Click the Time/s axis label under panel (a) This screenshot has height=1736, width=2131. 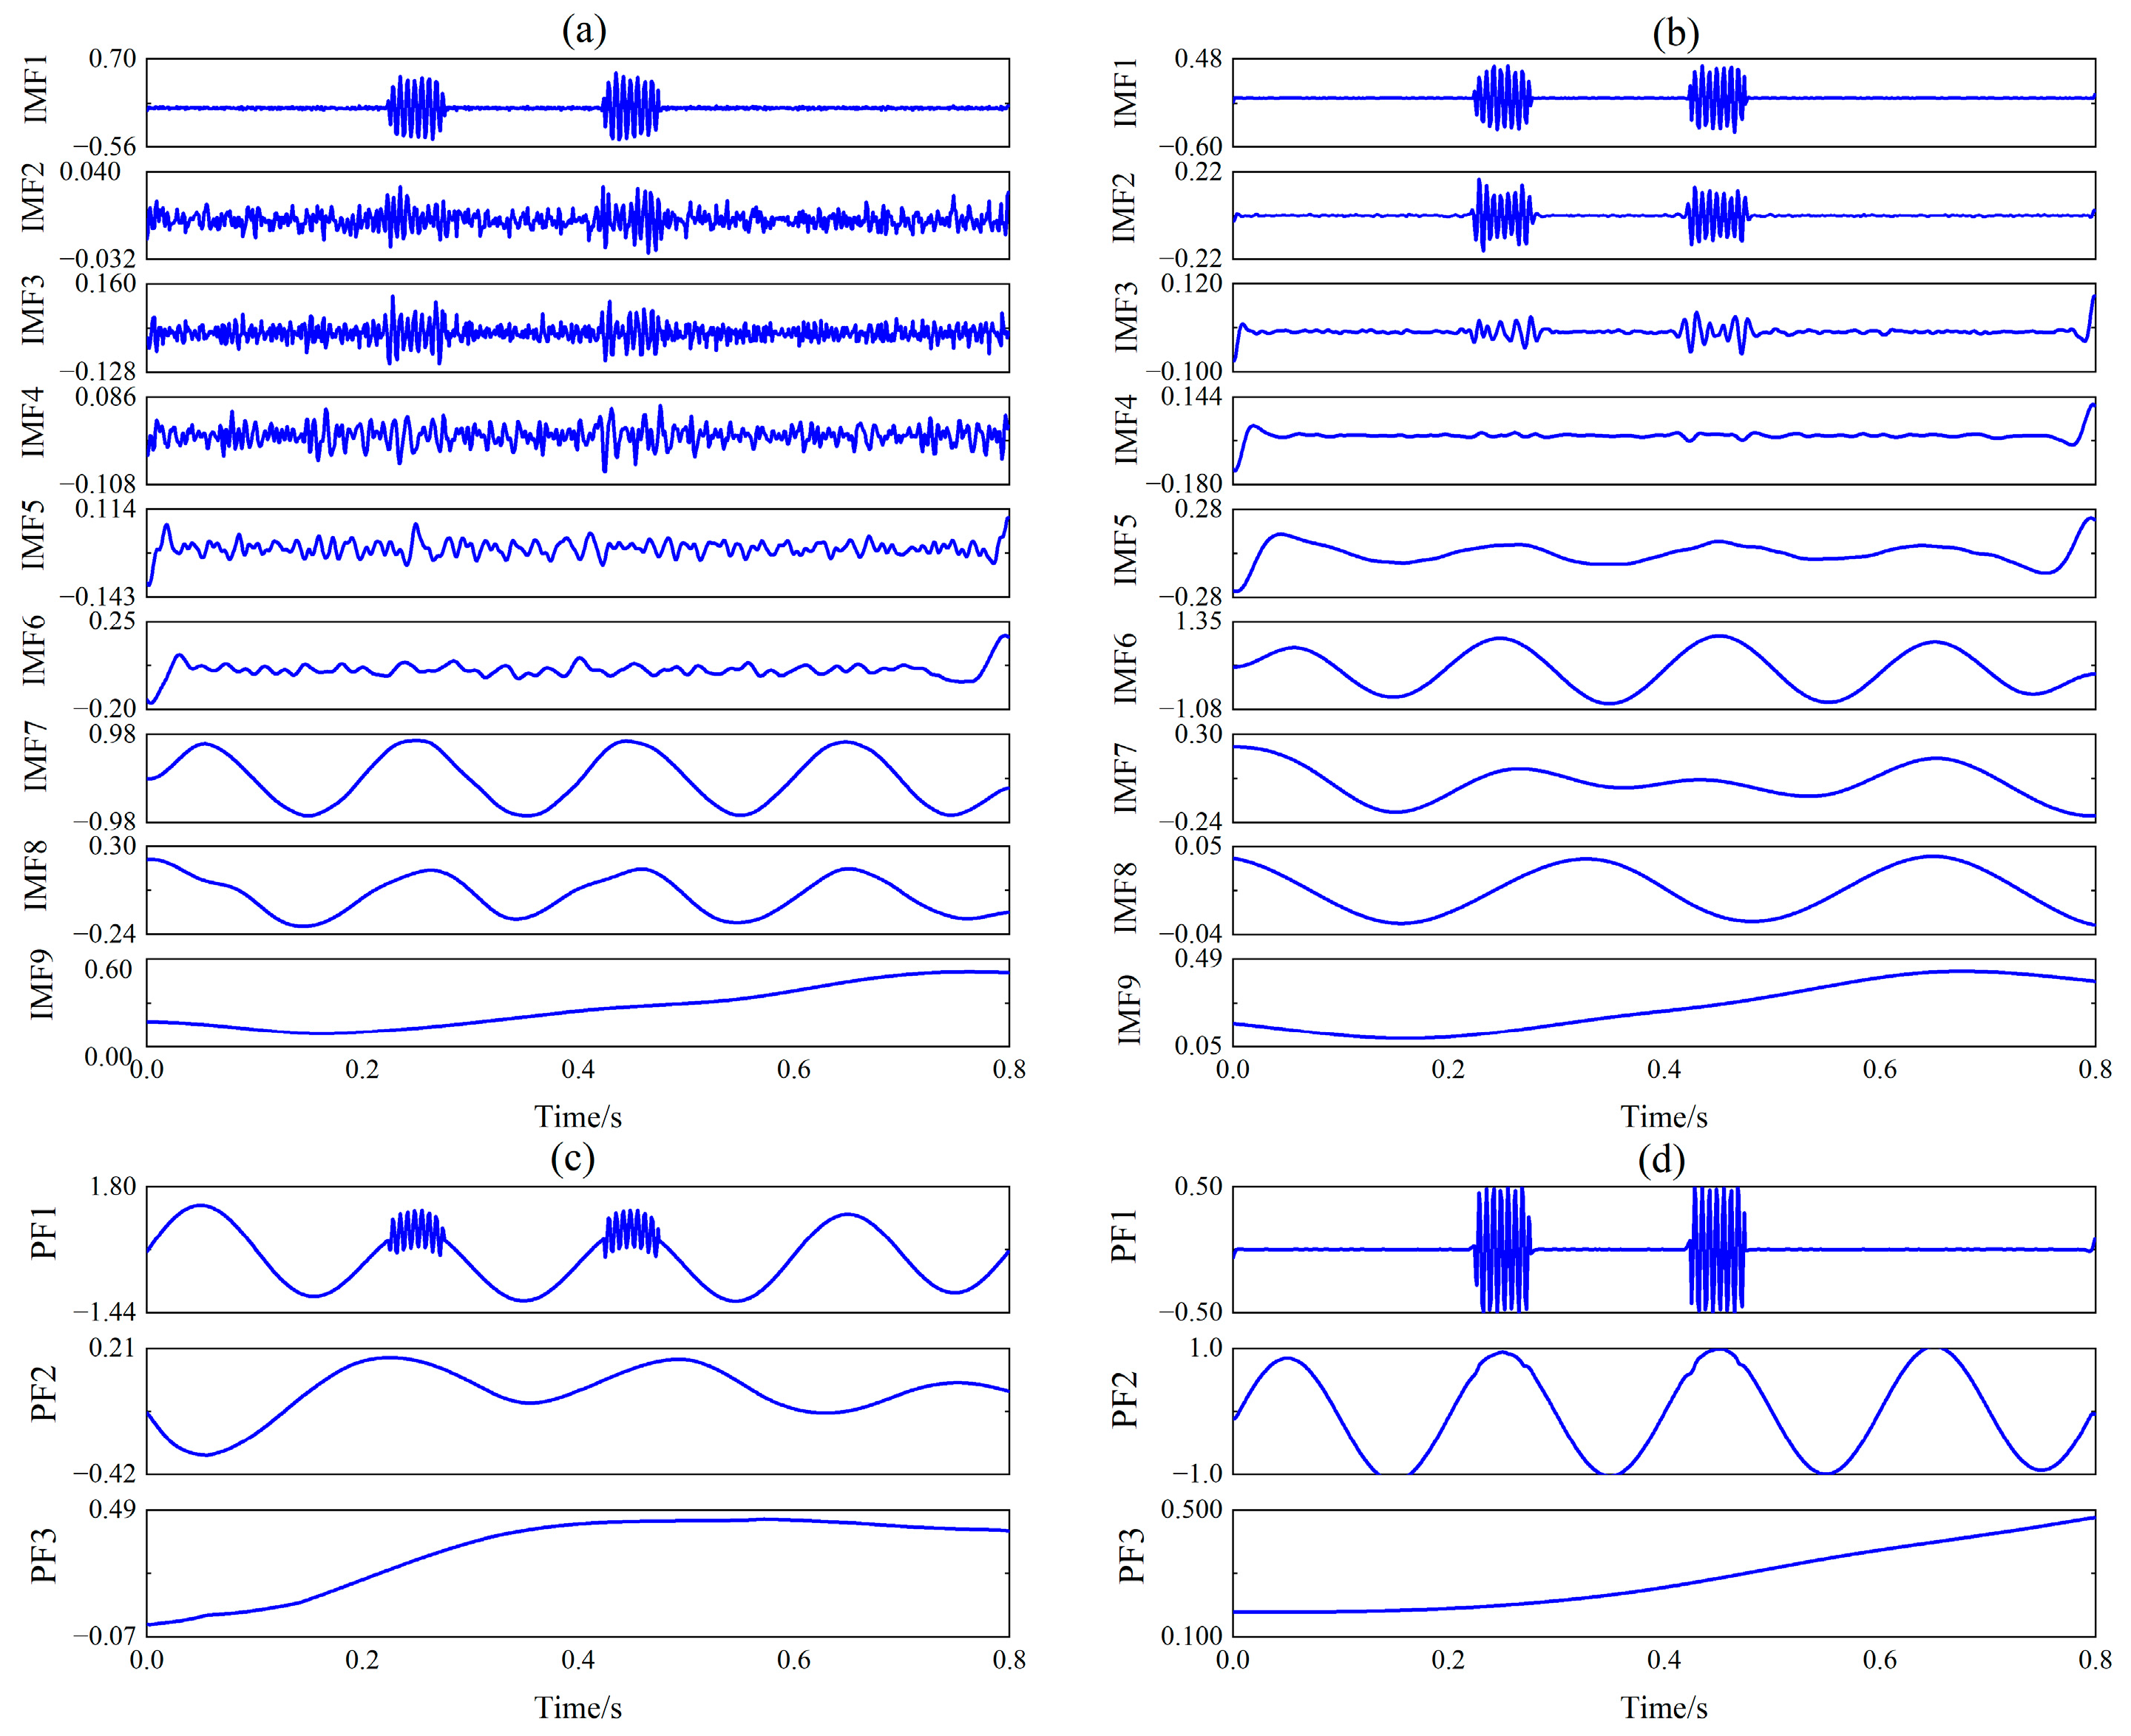[578, 1117]
